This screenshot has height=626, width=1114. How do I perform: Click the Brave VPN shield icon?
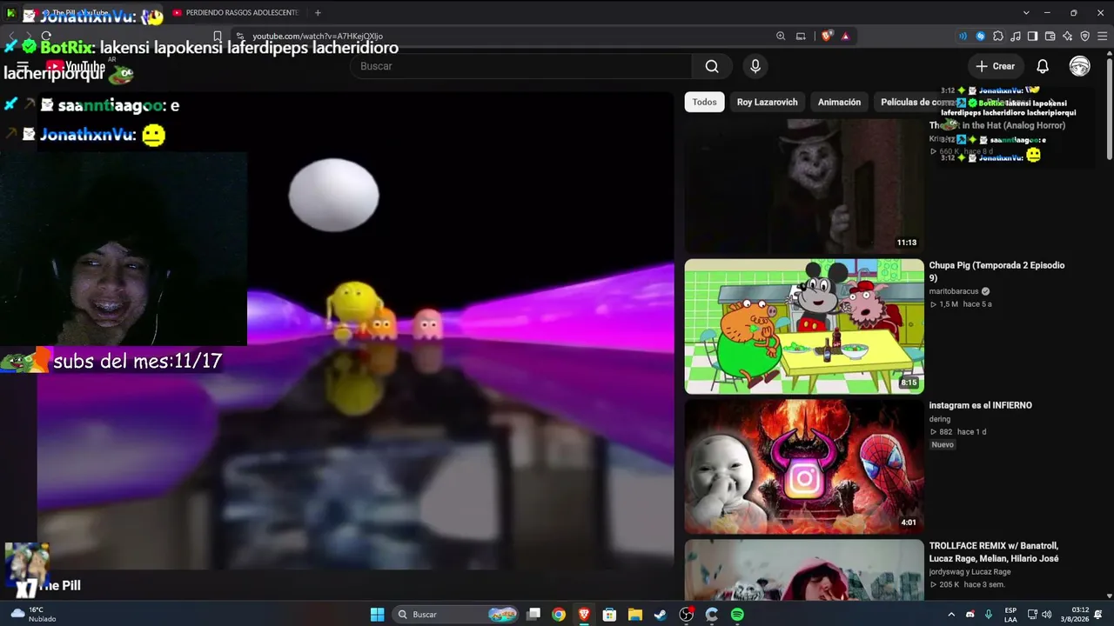[x=1084, y=37]
